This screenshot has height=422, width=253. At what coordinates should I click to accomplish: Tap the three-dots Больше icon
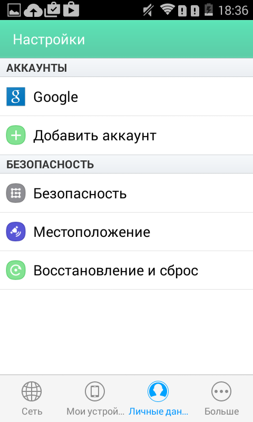(x=221, y=391)
